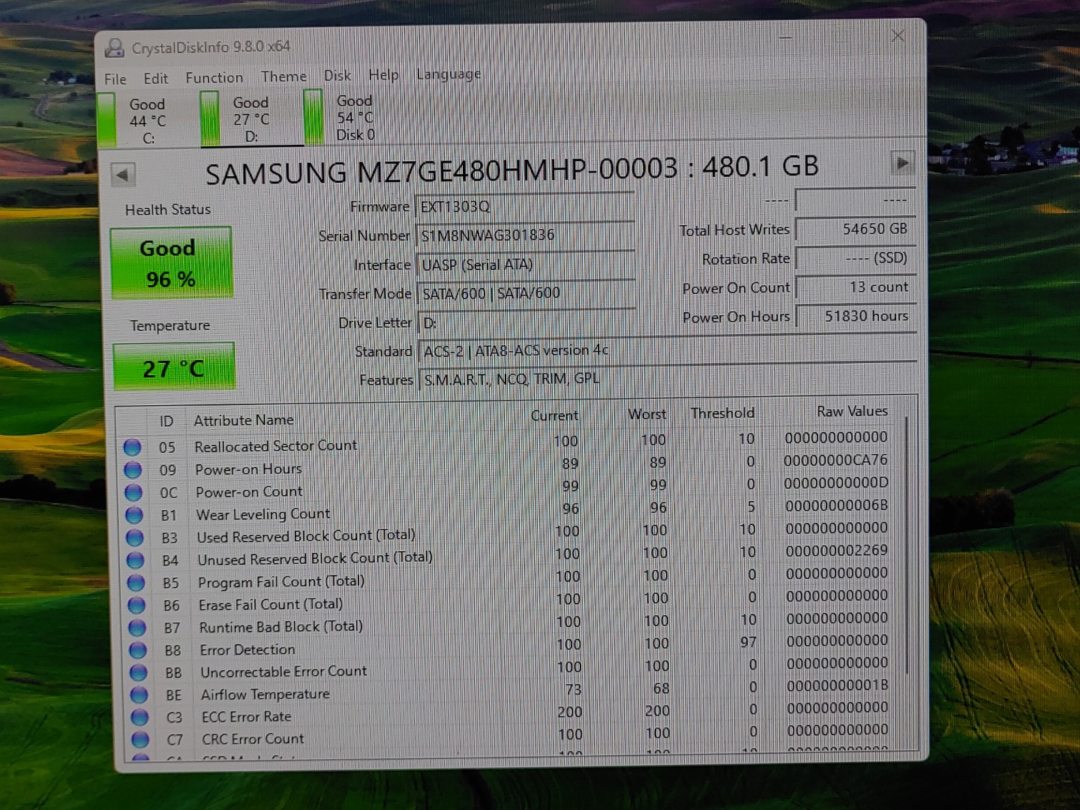Open the Language menu
The image size is (1080, 810).
(x=448, y=74)
